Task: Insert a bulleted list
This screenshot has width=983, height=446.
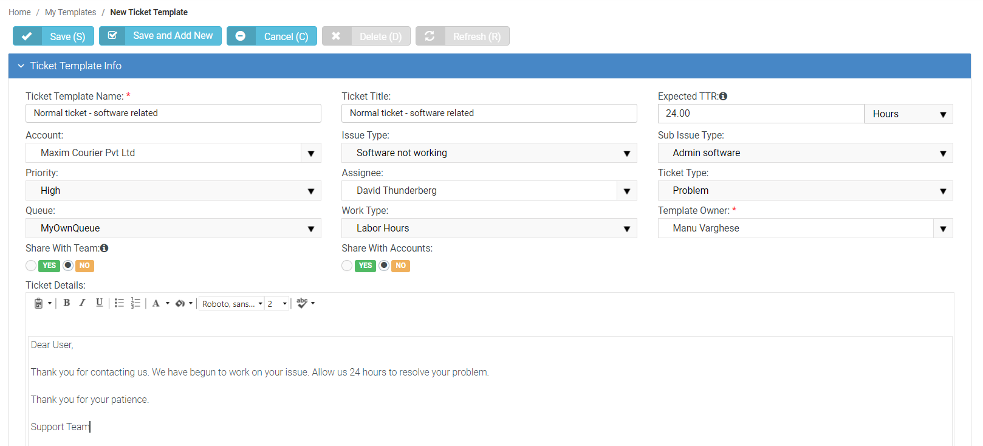Action: (x=119, y=303)
